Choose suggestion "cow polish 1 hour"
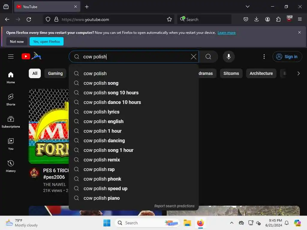This screenshot has width=307, height=230. [134, 131]
